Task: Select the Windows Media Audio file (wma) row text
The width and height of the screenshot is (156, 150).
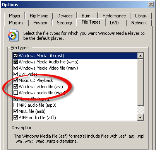Action: [48, 62]
